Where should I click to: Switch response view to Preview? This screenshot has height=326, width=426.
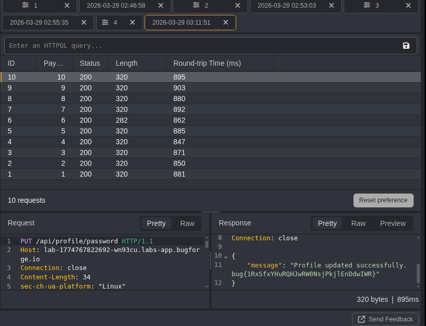tap(393, 223)
